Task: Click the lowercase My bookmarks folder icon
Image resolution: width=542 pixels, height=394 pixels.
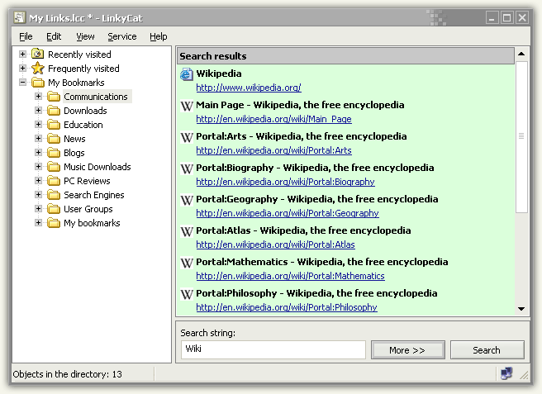Action: [x=54, y=223]
